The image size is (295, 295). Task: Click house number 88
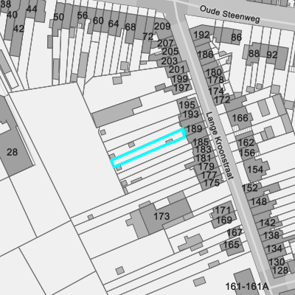pyautogui.click(x=254, y=53)
